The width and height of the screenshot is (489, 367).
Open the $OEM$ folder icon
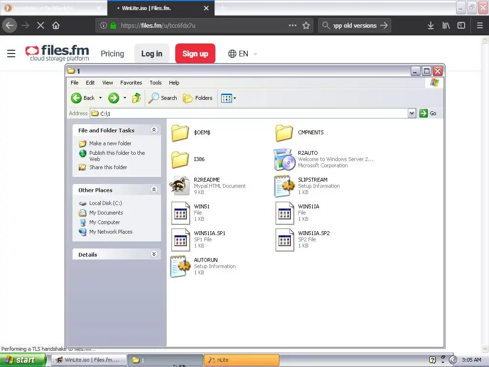[180, 133]
